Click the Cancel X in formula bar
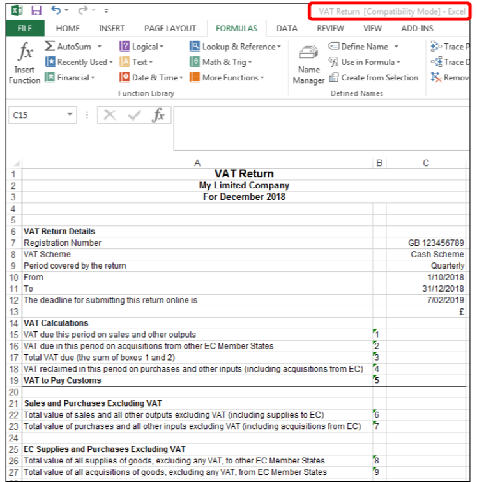 pyautogui.click(x=109, y=116)
